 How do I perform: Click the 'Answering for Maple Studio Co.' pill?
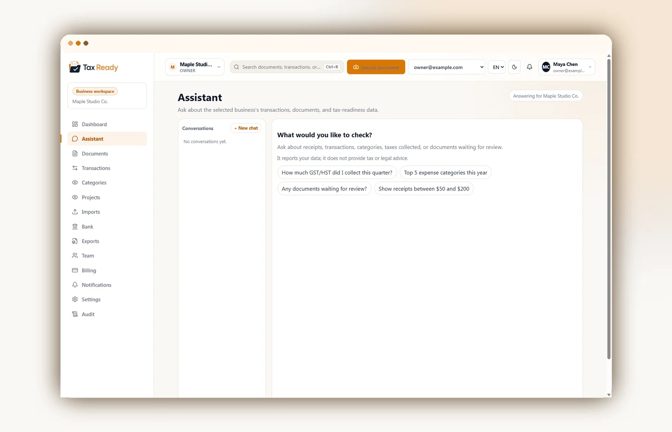pyautogui.click(x=546, y=96)
